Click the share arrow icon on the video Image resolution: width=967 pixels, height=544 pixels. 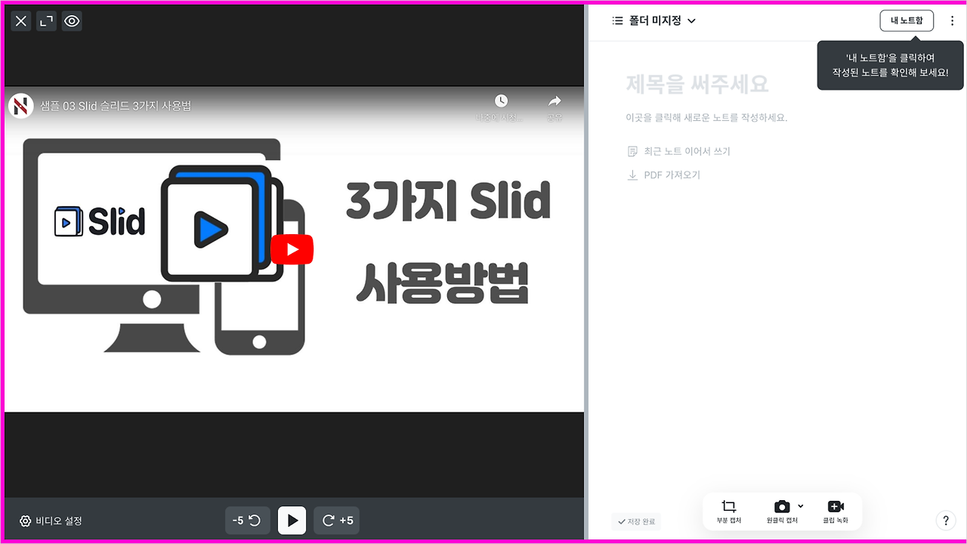pos(555,100)
